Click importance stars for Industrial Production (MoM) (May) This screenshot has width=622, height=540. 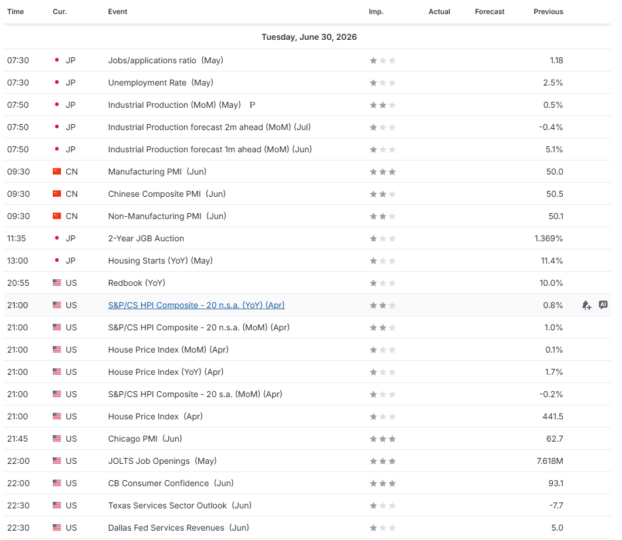pyautogui.click(x=383, y=105)
